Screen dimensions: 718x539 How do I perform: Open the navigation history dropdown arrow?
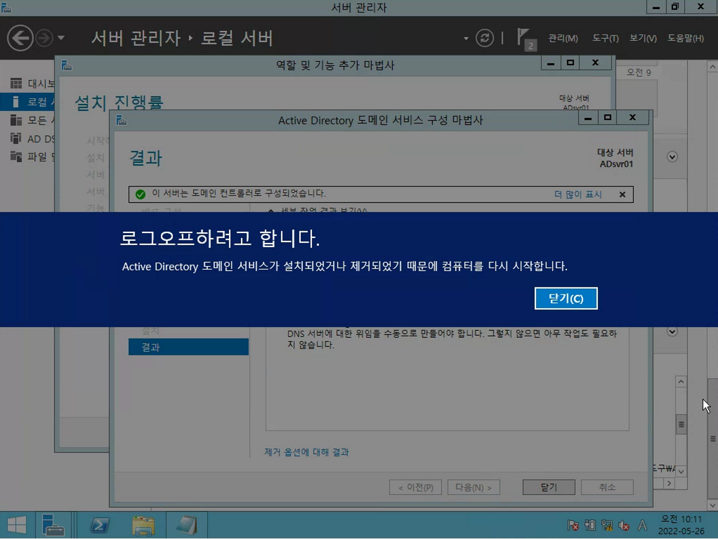(x=61, y=38)
